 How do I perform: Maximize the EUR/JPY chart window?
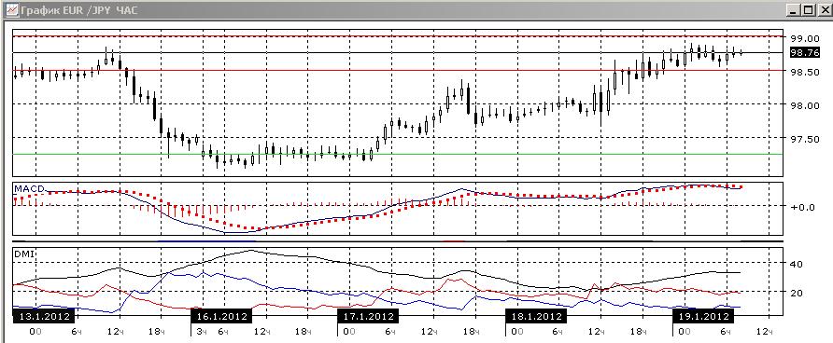808,10
